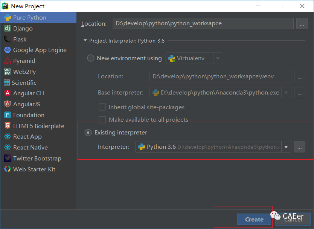
Task: Open the Interpreter Python 3.6 dropdown arrow
Action: [x=286, y=147]
